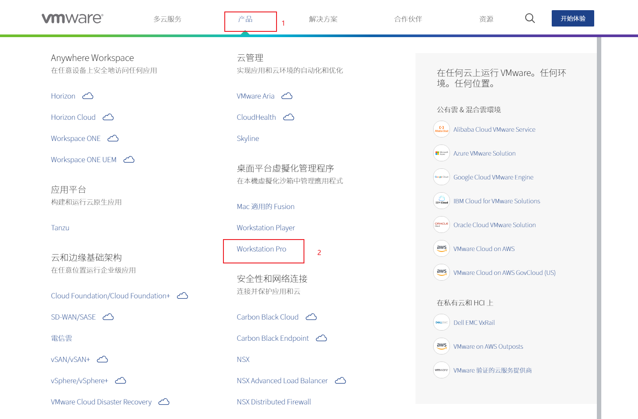Open Azure VMware Solution link

[484, 153]
